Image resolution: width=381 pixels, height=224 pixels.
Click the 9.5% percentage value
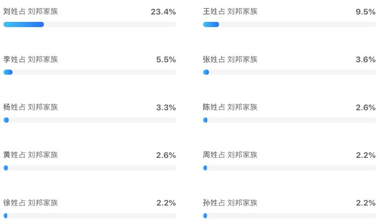(x=366, y=11)
